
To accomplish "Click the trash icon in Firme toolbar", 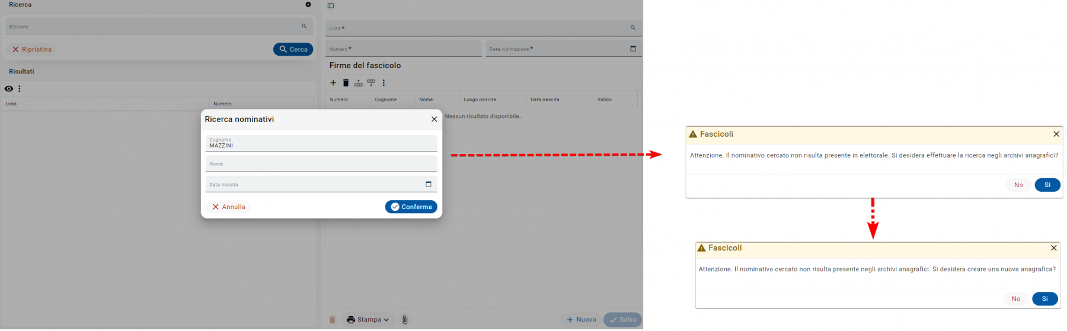I will 346,83.
